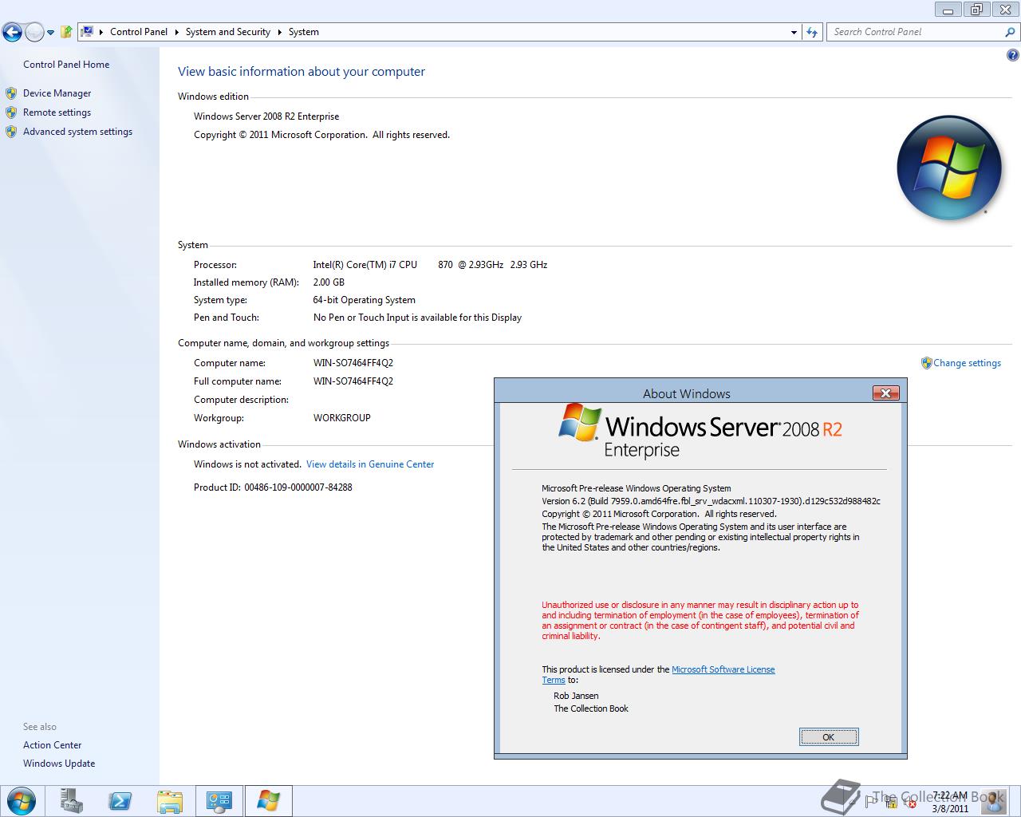Click the computer icon in address bar

88,32
